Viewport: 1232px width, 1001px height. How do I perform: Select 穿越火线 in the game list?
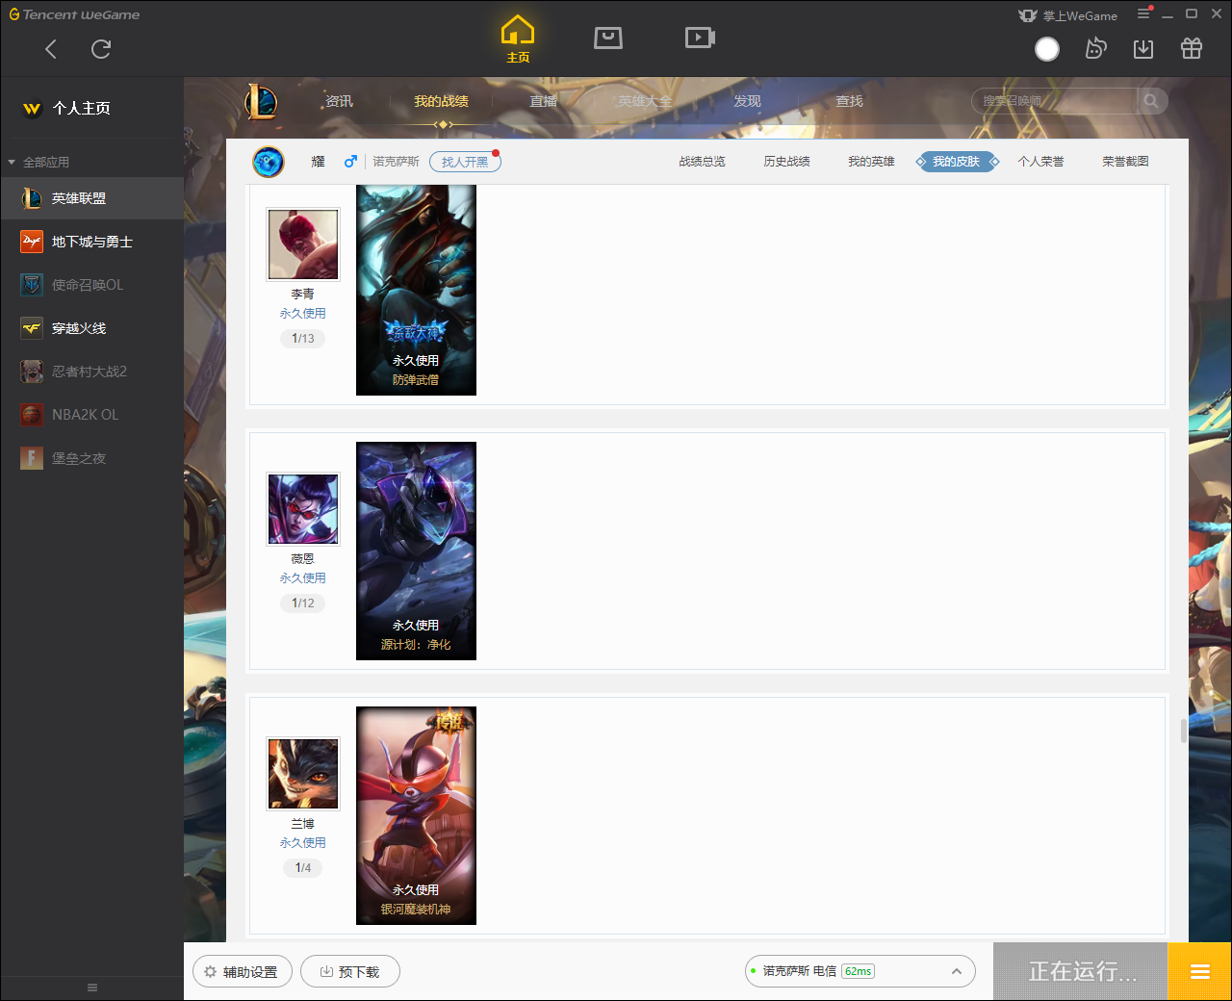(x=91, y=328)
